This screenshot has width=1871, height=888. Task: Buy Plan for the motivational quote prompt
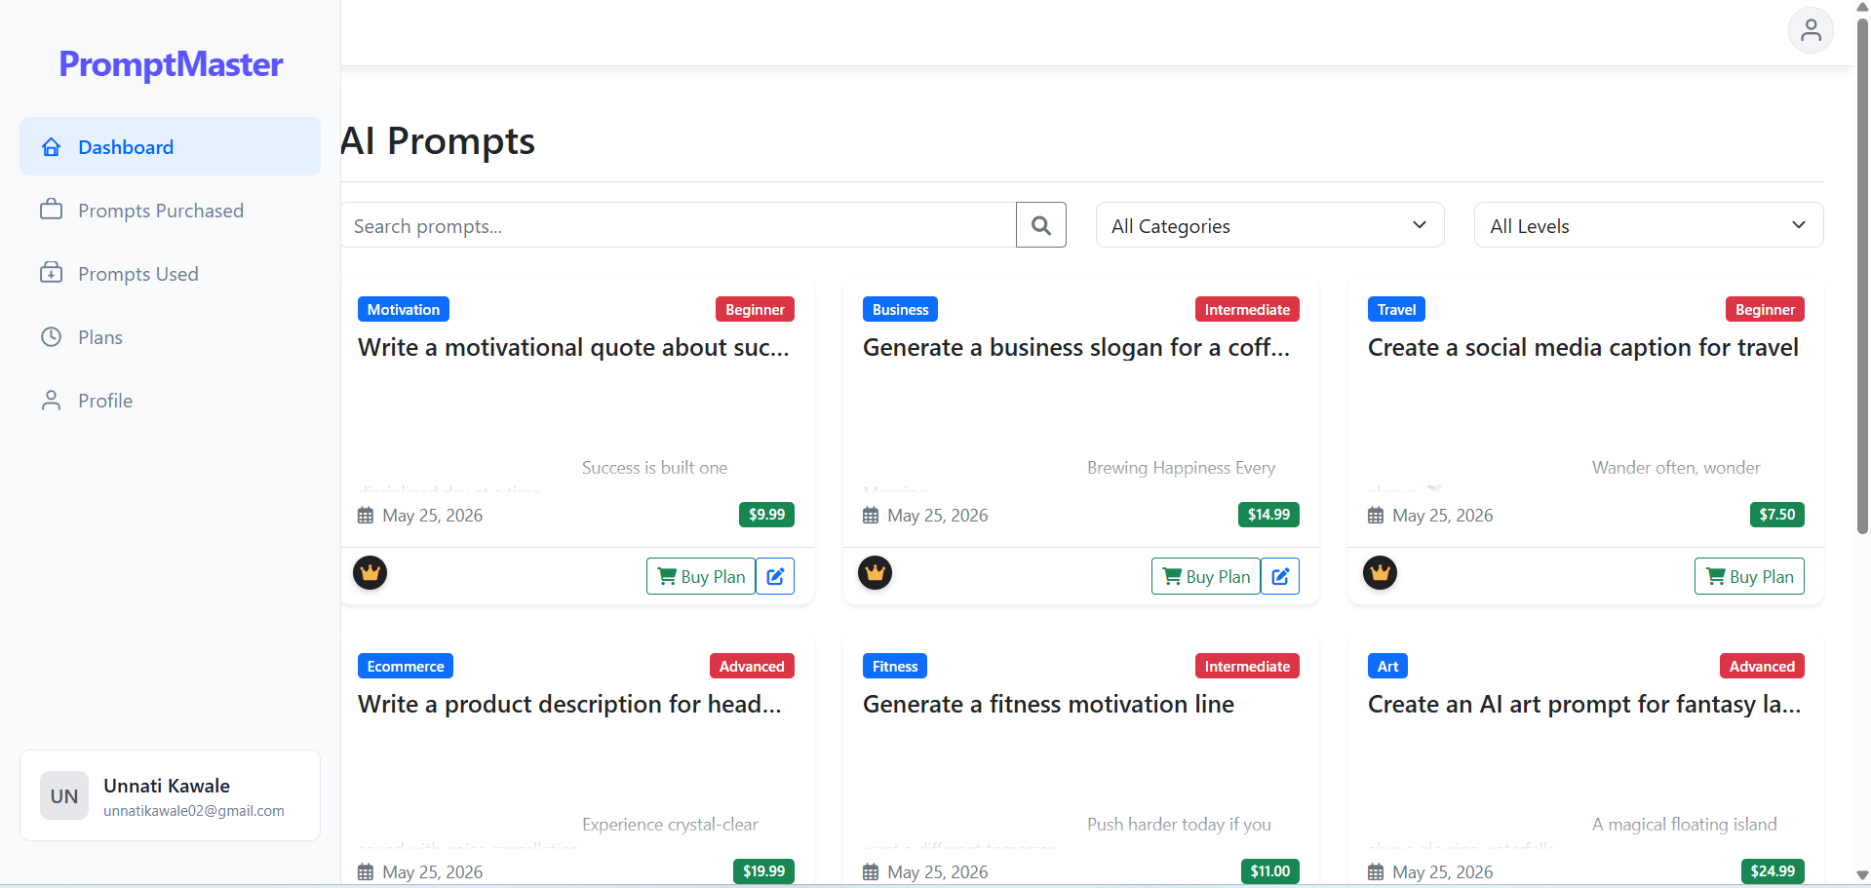tap(701, 576)
